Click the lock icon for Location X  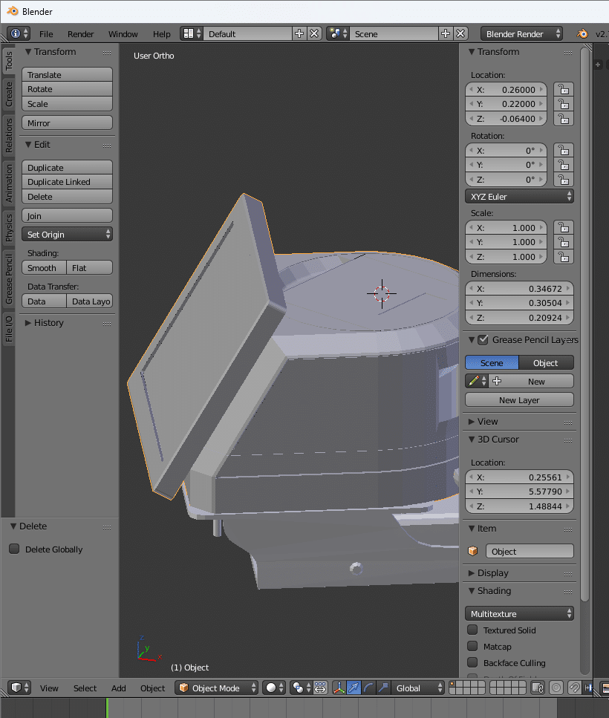(x=564, y=89)
